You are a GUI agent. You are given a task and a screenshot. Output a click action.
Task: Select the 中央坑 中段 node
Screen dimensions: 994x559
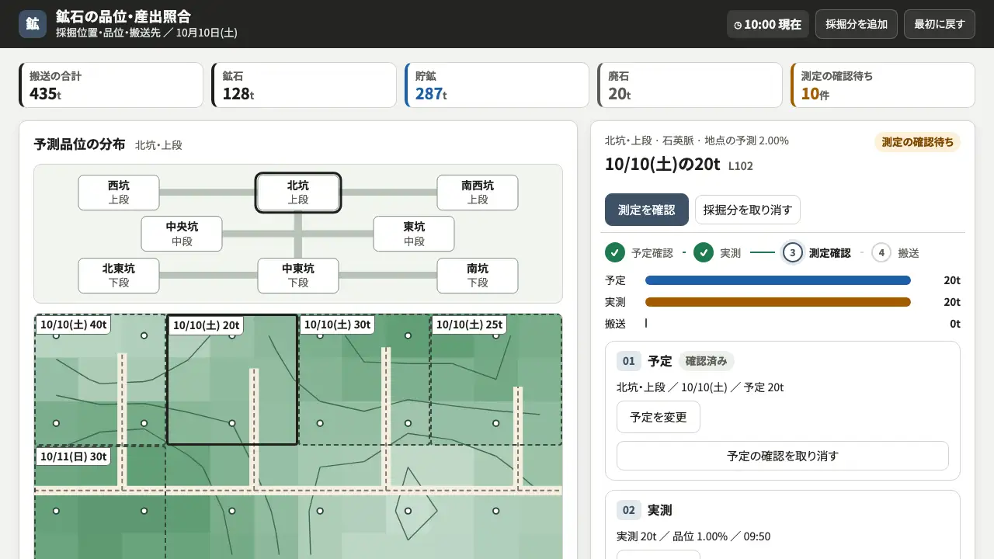(x=182, y=234)
